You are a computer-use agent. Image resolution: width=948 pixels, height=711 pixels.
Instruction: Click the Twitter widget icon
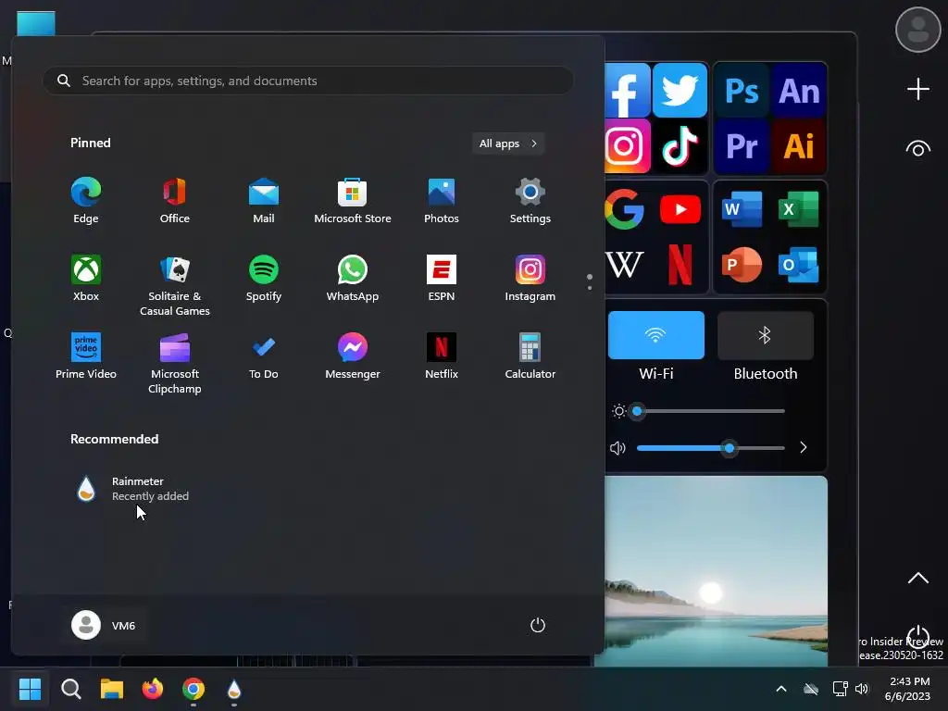click(680, 90)
